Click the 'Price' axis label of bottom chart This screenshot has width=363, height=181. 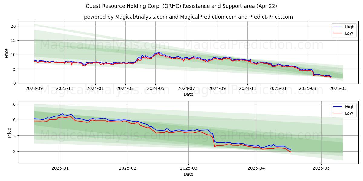(x=9, y=132)
